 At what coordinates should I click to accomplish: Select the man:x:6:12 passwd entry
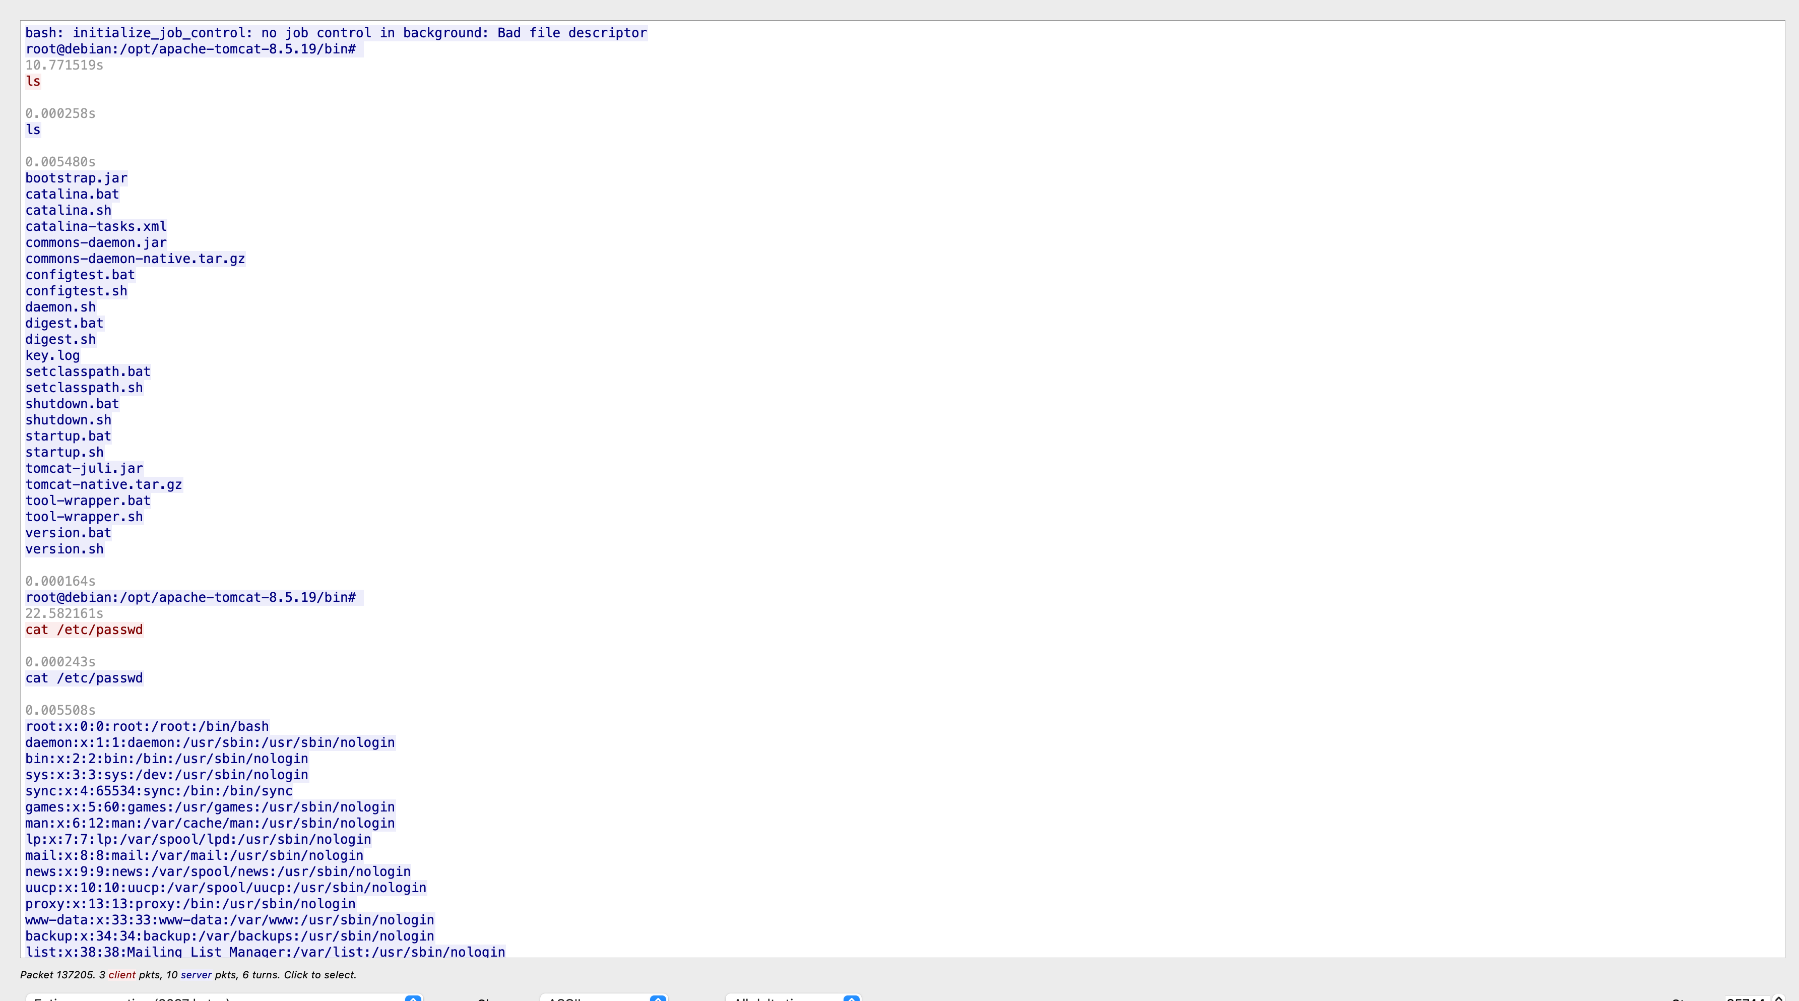pos(210,823)
